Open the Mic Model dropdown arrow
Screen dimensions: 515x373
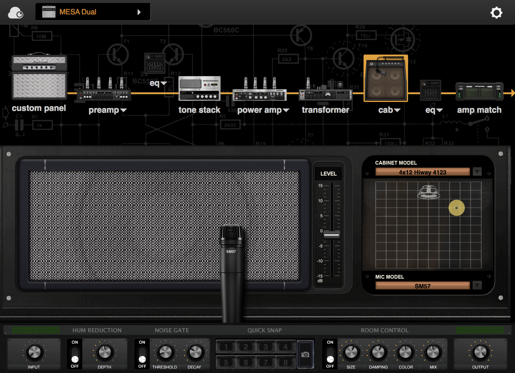point(477,285)
